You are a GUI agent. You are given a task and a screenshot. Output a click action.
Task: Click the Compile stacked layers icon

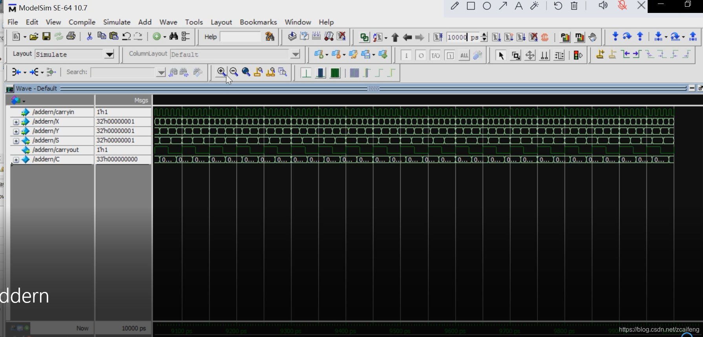coord(292,36)
